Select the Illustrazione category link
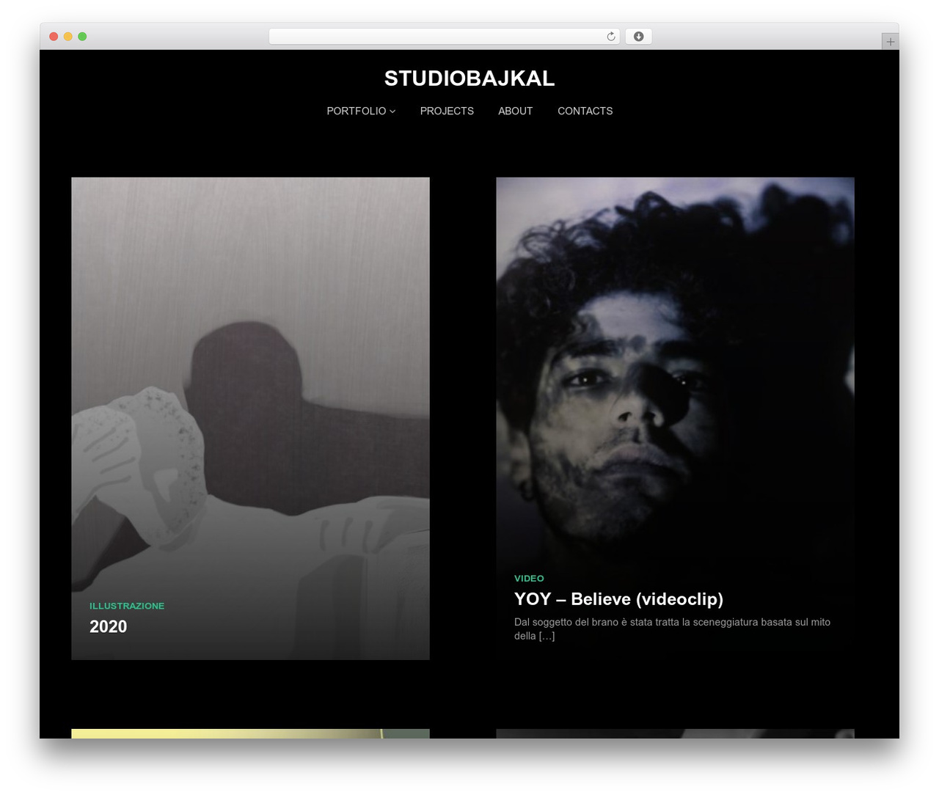939x795 pixels. tap(127, 606)
